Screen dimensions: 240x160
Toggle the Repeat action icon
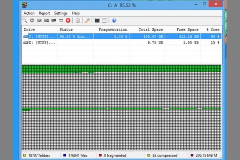click(32, 20)
